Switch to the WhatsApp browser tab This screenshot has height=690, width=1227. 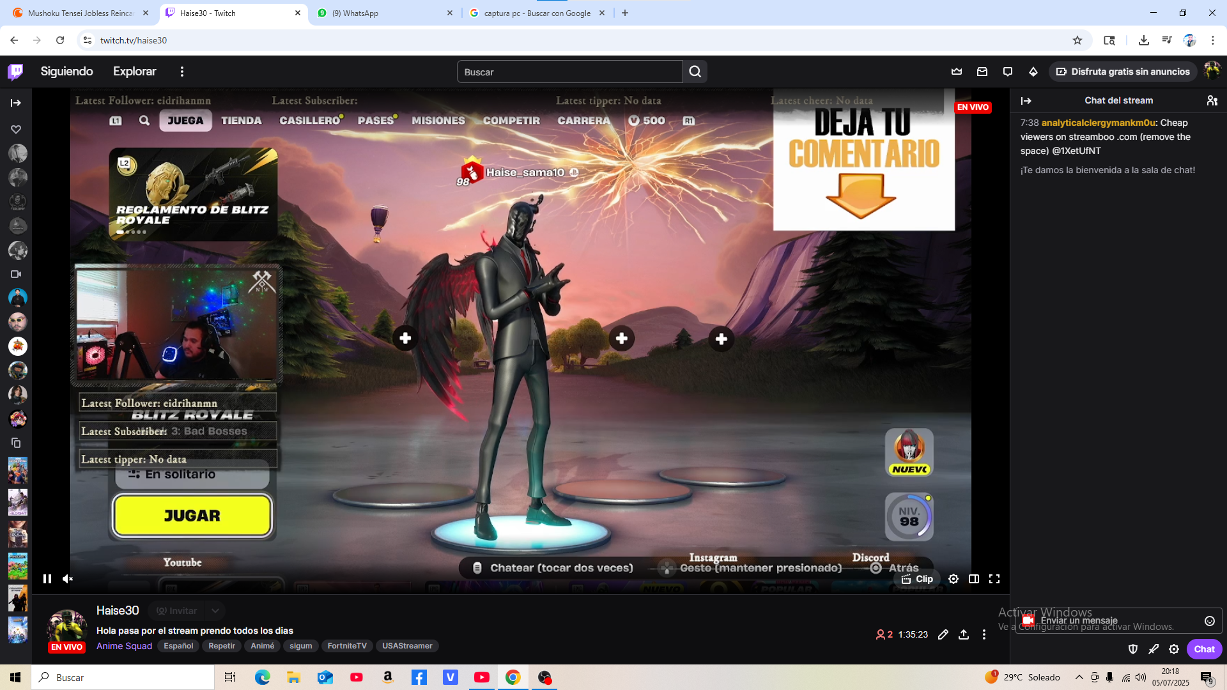coord(383,13)
